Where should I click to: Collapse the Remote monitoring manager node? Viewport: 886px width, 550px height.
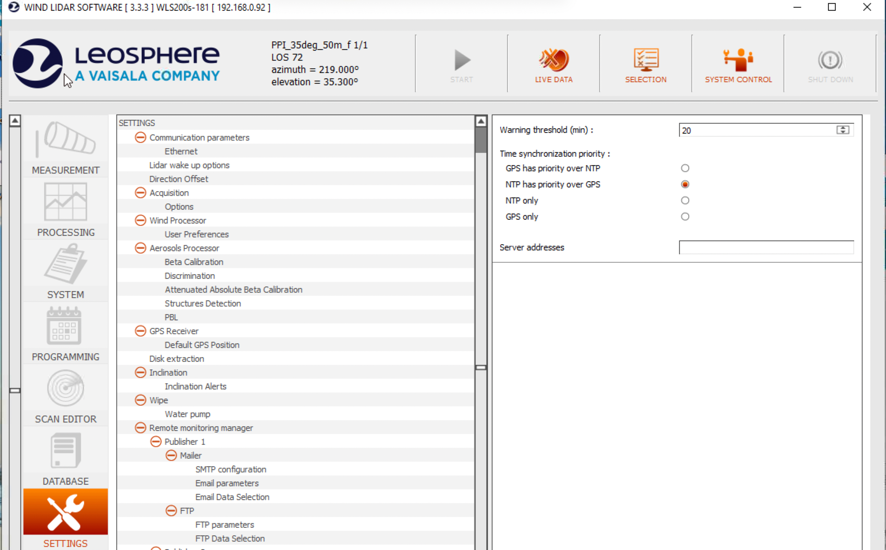(141, 428)
